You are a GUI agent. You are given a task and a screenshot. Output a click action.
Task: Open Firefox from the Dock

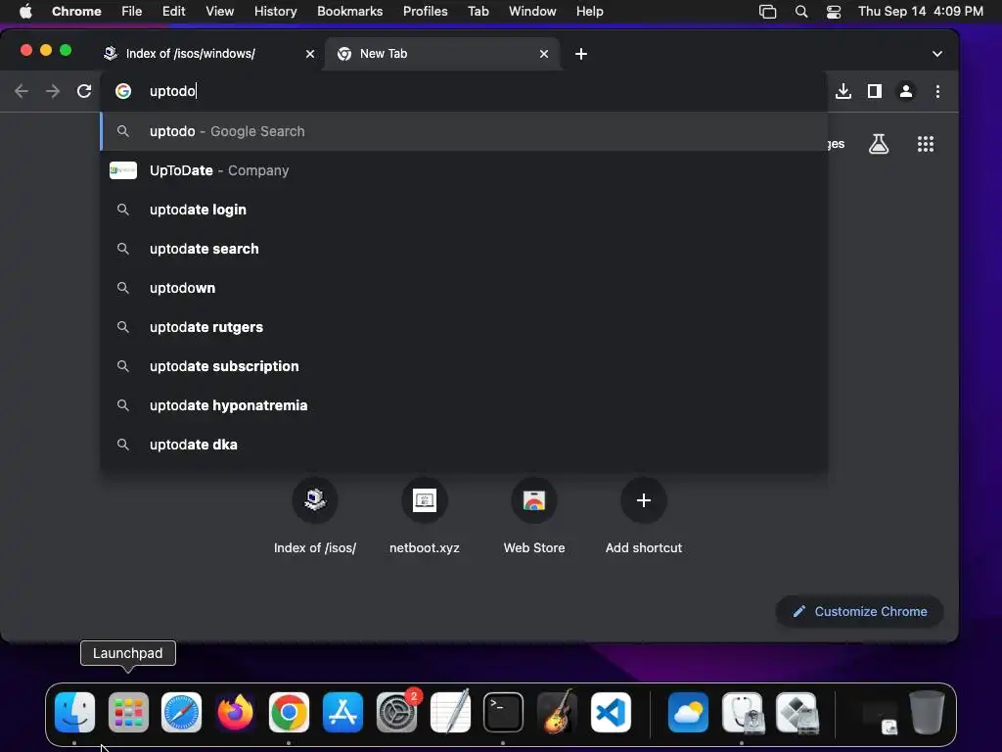click(235, 713)
